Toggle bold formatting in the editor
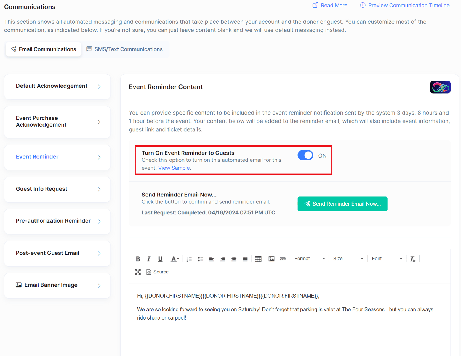This screenshot has height=356, width=461. click(138, 259)
